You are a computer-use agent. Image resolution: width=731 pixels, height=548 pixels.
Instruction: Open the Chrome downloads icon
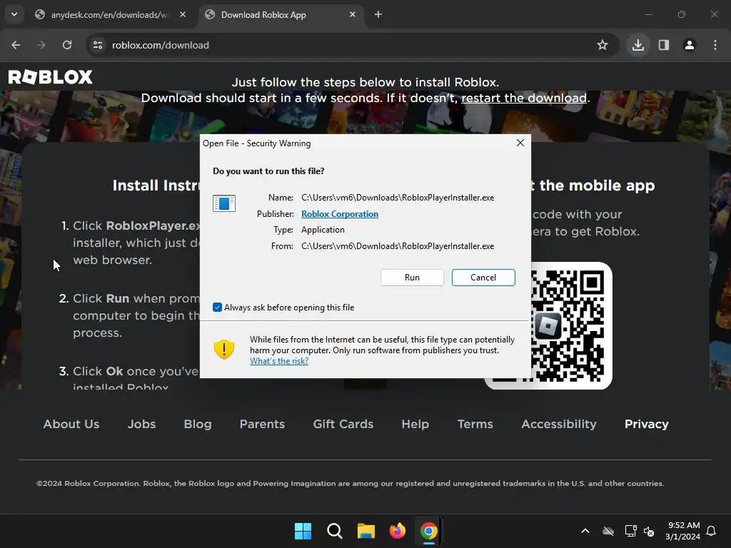click(637, 45)
